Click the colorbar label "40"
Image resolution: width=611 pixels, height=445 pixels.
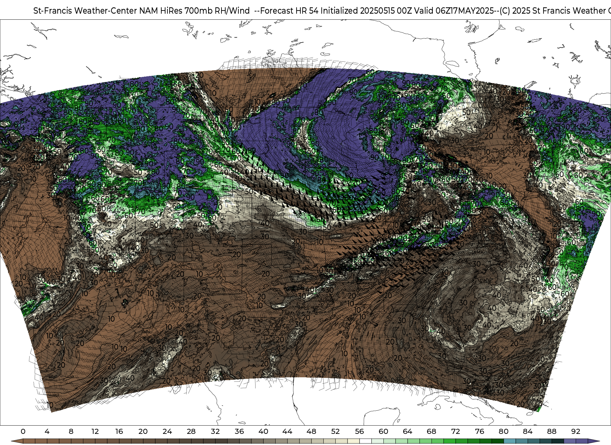pyautogui.click(x=263, y=431)
